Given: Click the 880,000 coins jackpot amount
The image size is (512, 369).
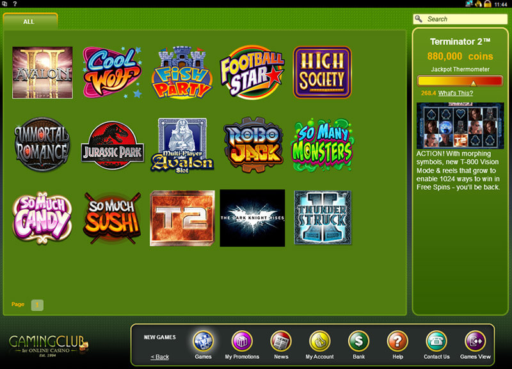Looking at the screenshot, I should point(460,56).
